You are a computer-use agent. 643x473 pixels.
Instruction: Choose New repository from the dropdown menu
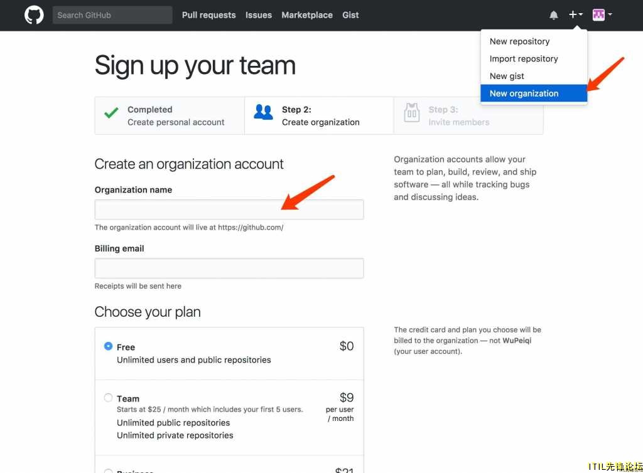click(x=534, y=41)
